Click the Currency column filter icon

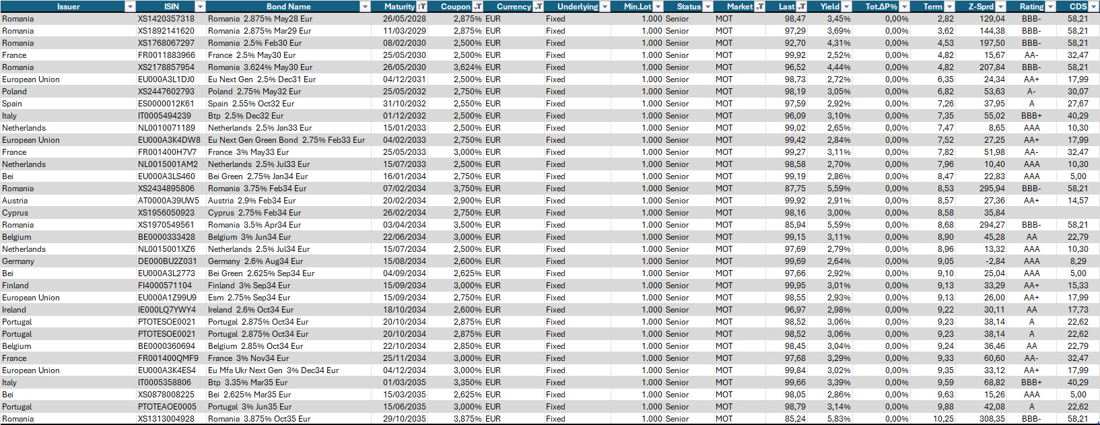click(538, 7)
